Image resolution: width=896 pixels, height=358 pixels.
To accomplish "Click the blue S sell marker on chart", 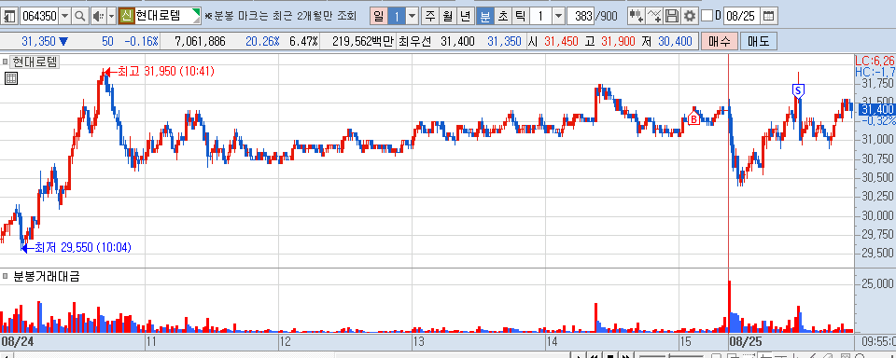I will pyautogui.click(x=798, y=90).
